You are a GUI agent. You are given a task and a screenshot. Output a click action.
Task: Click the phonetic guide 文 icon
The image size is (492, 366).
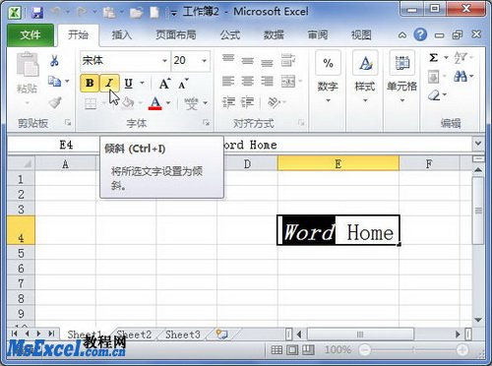click(191, 103)
